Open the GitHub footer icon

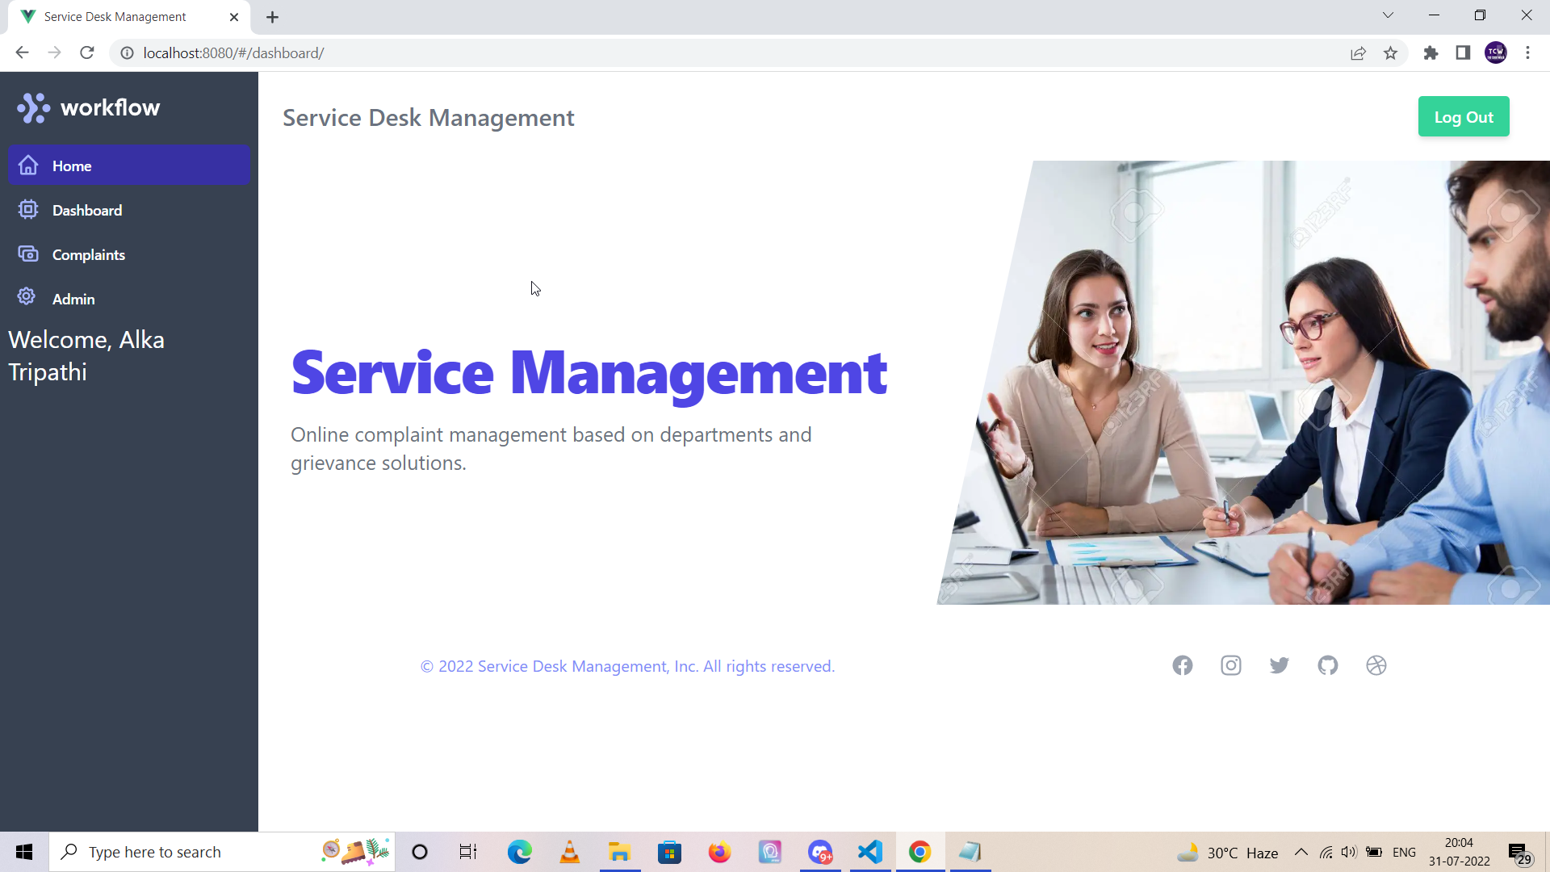tap(1328, 665)
